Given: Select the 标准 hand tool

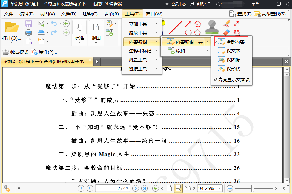Looking at the screenshot, I should 79,27.
